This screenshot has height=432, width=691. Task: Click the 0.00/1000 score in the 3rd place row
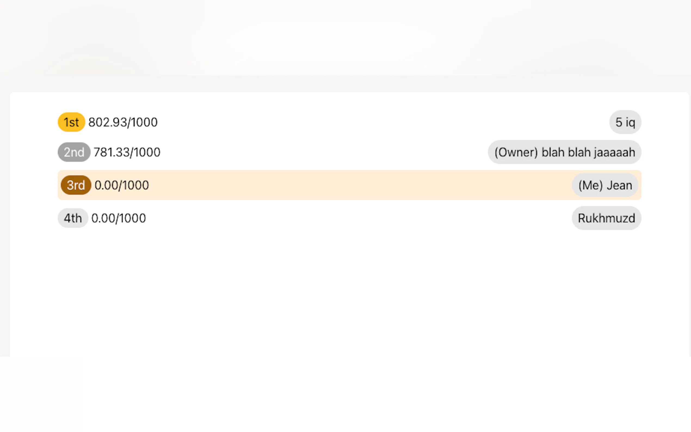tap(121, 186)
